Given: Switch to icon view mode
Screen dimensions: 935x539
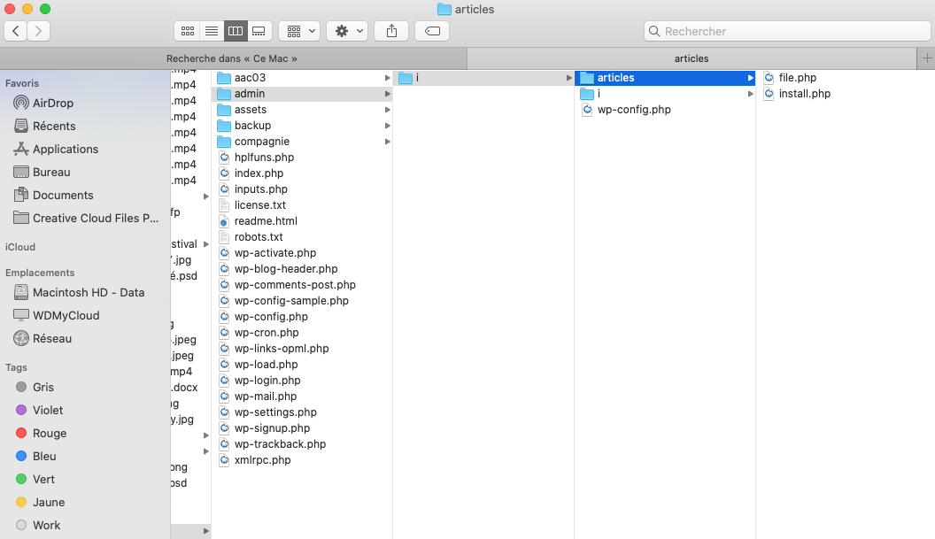Looking at the screenshot, I should pos(187,31).
